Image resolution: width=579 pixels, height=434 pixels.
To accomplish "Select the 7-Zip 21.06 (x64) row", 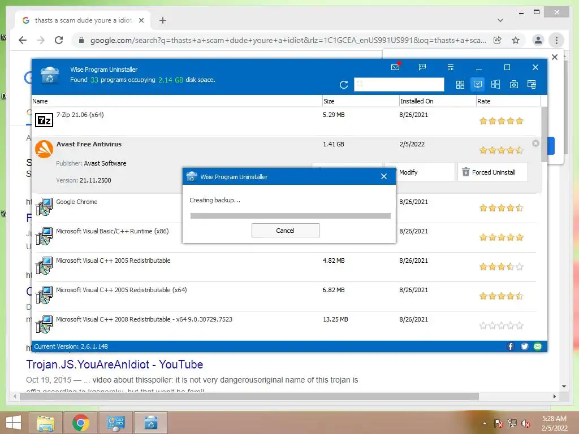I will pos(286,121).
